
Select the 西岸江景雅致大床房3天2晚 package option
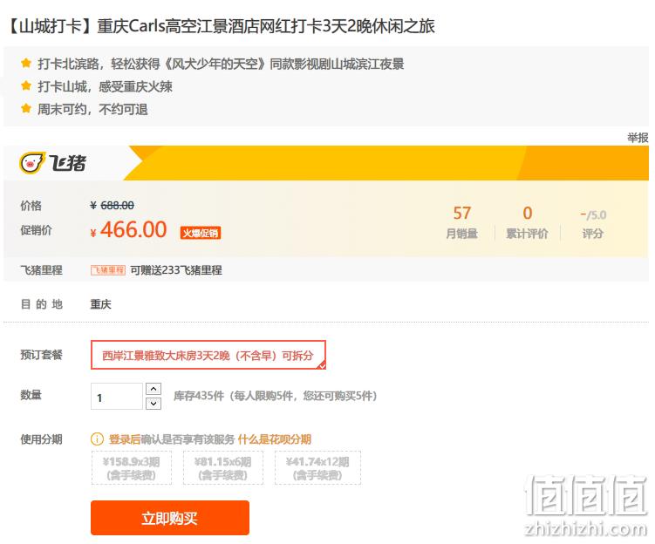click(x=208, y=355)
